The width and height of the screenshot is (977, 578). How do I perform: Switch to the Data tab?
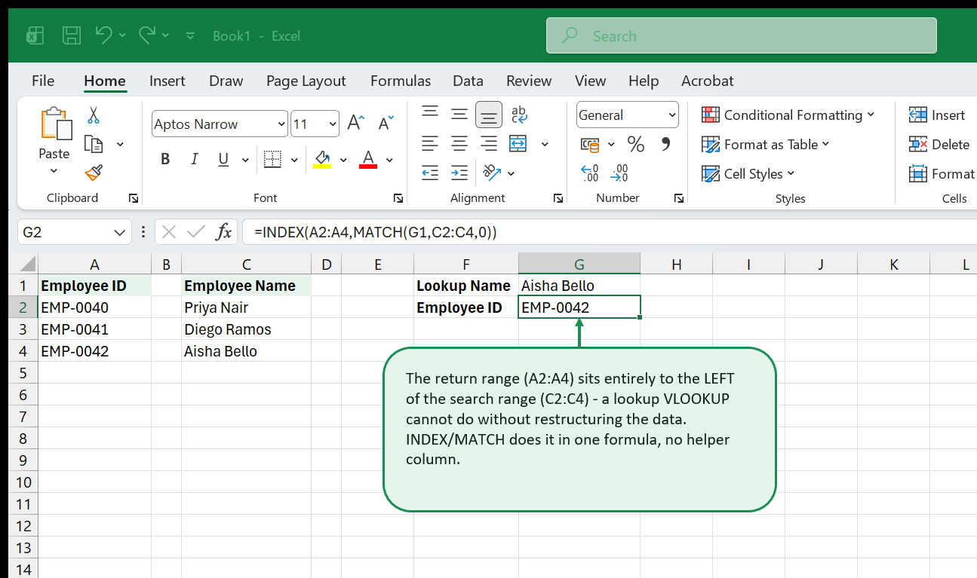coord(468,81)
